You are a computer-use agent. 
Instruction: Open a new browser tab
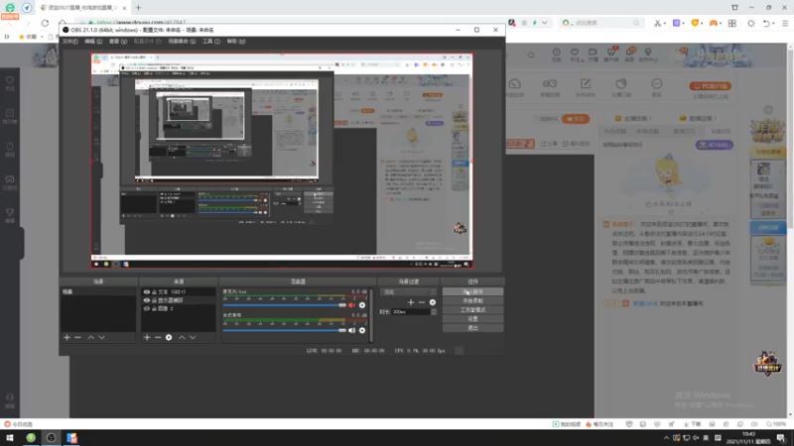pos(138,8)
